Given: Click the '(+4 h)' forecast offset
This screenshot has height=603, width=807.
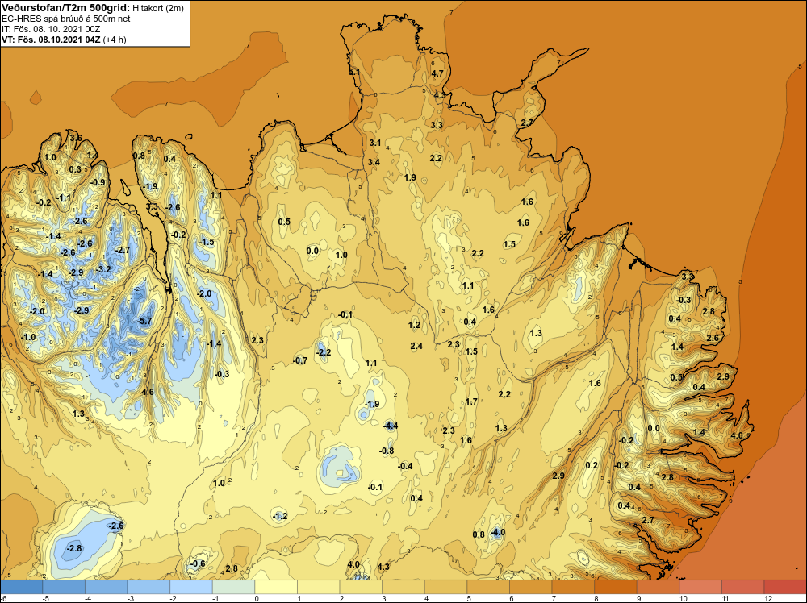Looking at the screenshot, I should coord(115,40).
